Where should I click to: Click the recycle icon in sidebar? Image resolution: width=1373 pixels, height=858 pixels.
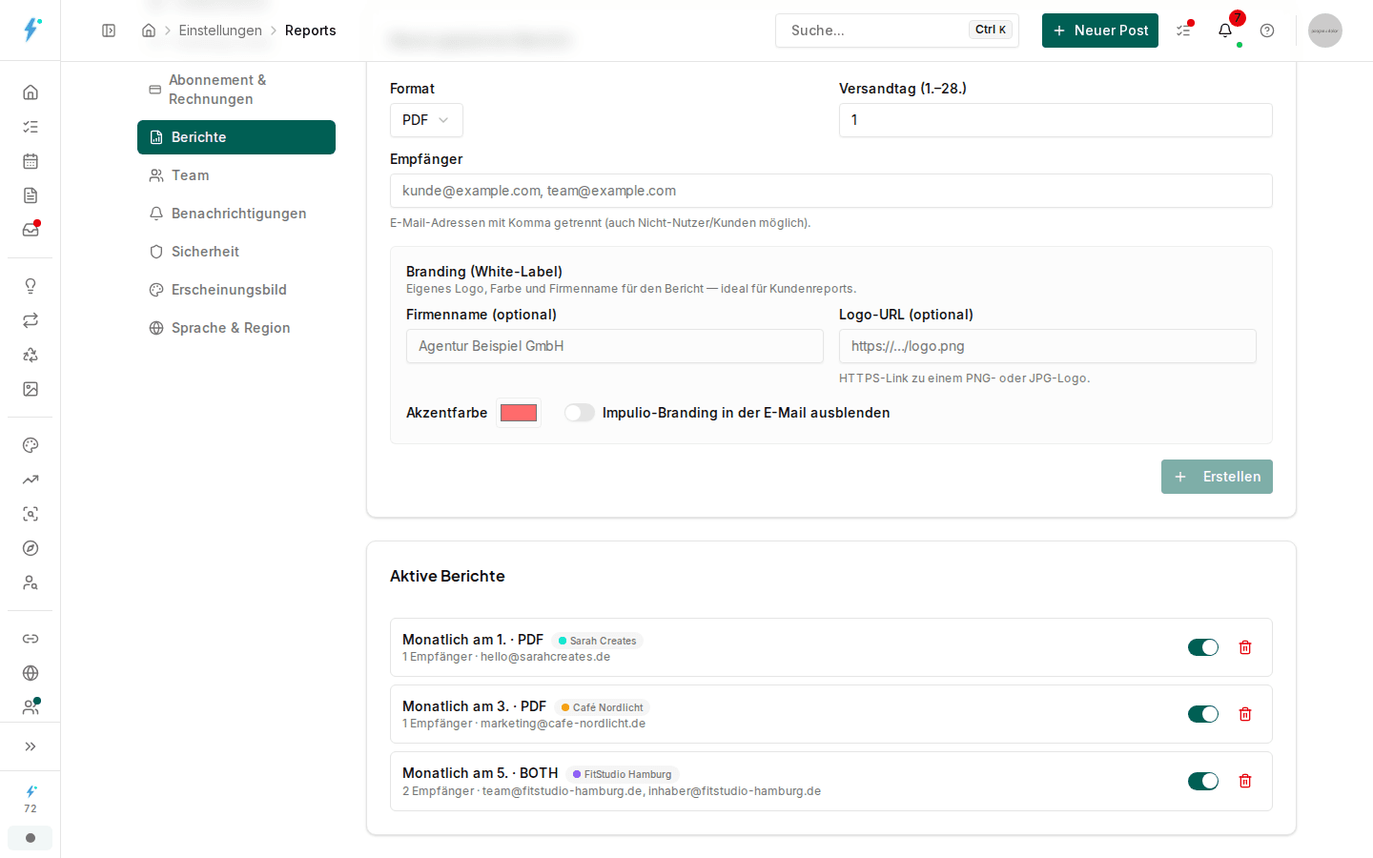pos(31,355)
